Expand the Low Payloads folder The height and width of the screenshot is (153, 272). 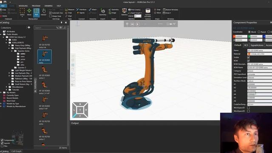[9, 73]
